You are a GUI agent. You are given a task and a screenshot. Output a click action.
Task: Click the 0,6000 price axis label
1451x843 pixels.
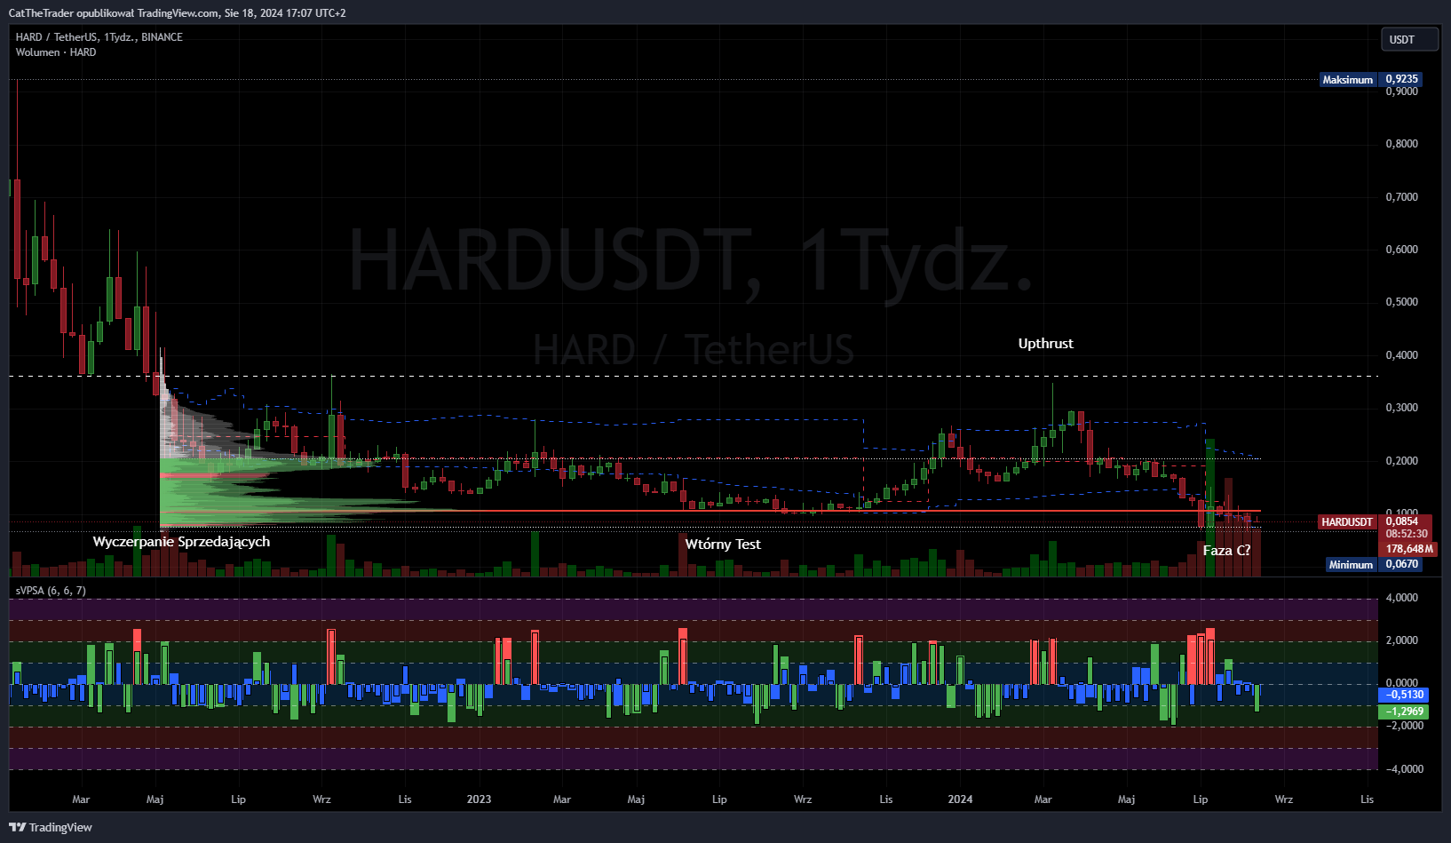(x=1402, y=250)
